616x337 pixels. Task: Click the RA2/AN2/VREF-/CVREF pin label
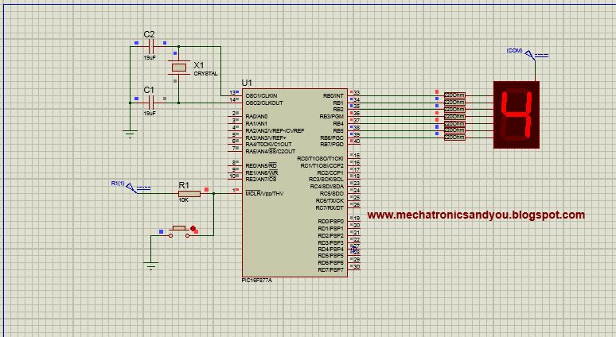(x=275, y=130)
